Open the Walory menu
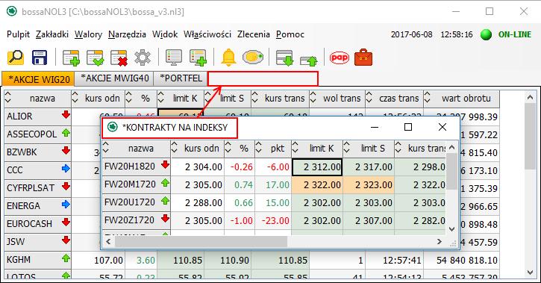This screenshot has height=283, width=541. pos(88,34)
